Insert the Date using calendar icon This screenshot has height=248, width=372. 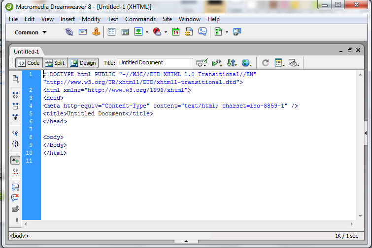coord(176,32)
